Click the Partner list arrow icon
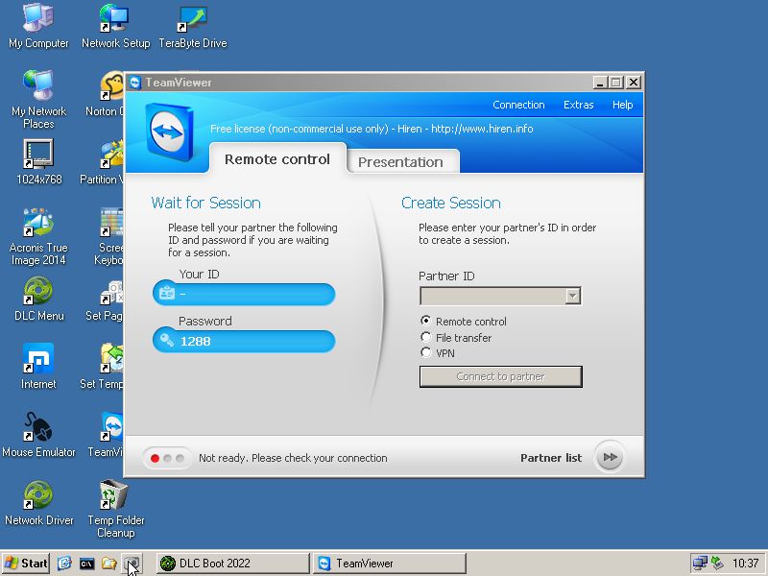Viewport: 768px width, 576px height. [610, 457]
